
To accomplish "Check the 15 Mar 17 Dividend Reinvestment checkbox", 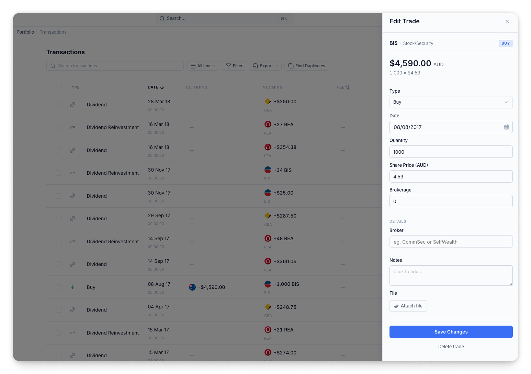I will [x=59, y=333].
